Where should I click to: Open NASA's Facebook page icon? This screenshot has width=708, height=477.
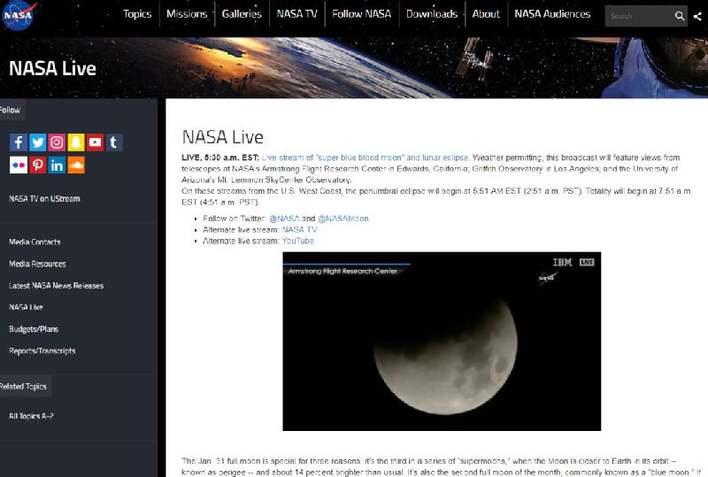(x=19, y=142)
